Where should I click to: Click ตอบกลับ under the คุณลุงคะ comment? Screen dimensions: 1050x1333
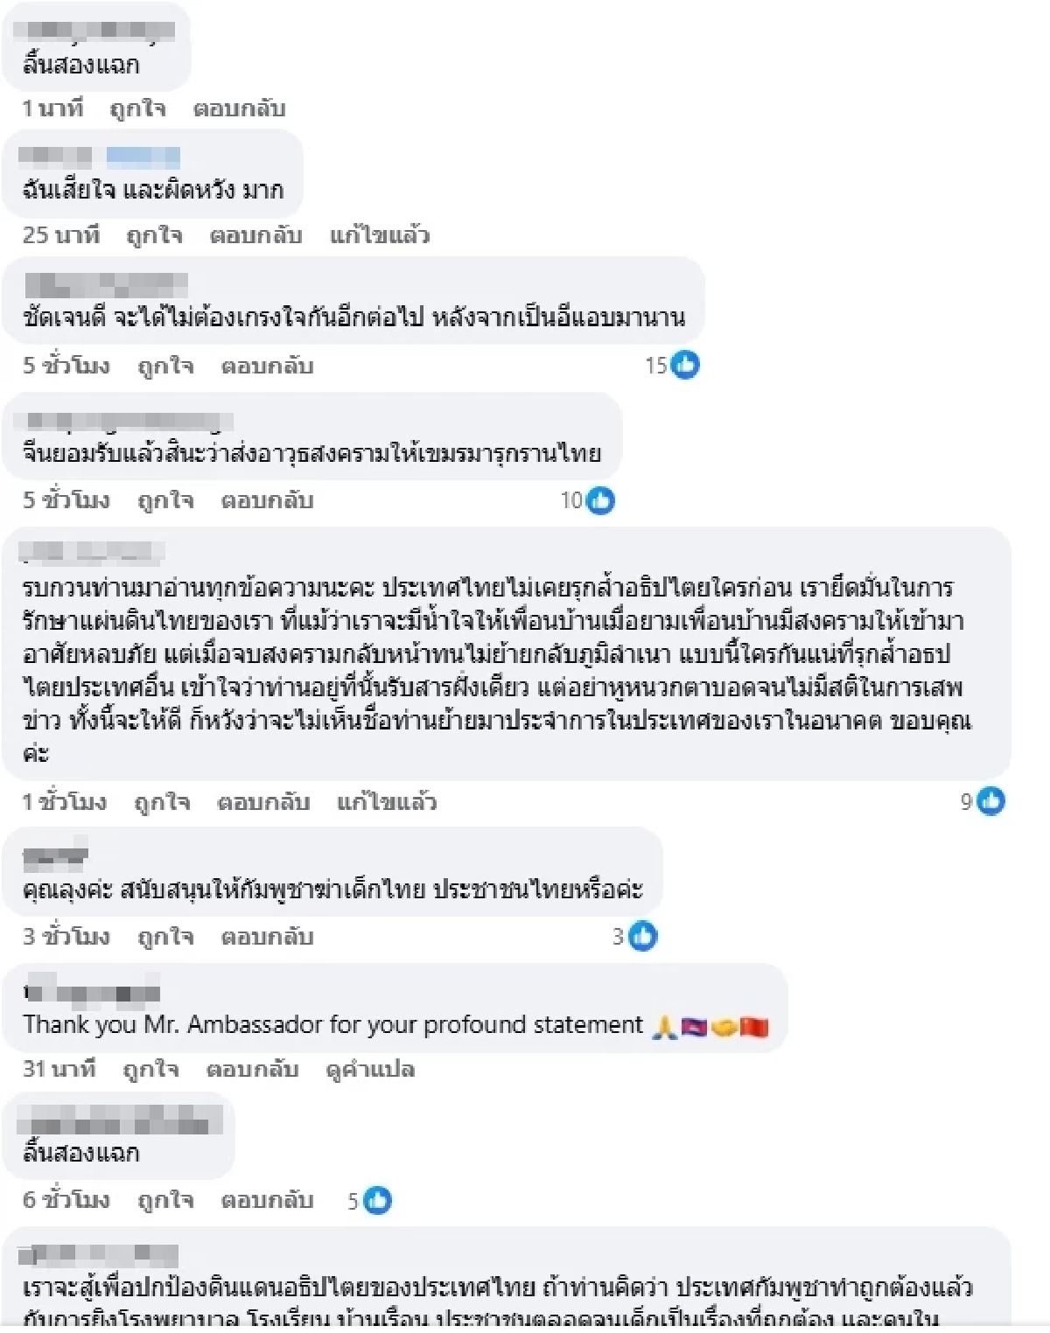(267, 937)
